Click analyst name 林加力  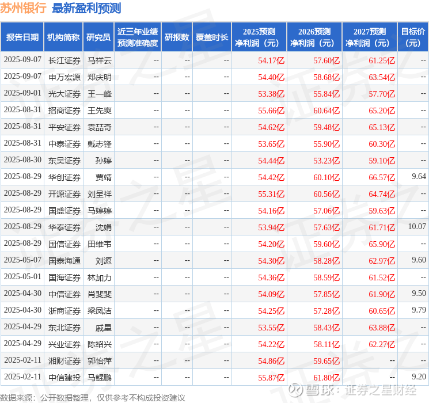pos(99,277)
